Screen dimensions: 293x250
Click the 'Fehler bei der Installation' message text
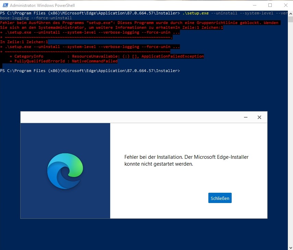point(186,160)
